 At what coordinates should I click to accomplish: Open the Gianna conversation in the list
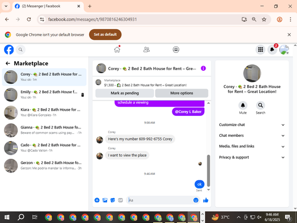pyautogui.click(x=44, y=130)
